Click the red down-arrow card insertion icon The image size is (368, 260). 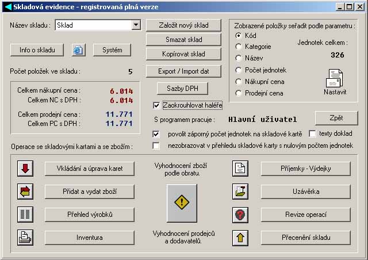pyautogui.click(x=25, y=169)
